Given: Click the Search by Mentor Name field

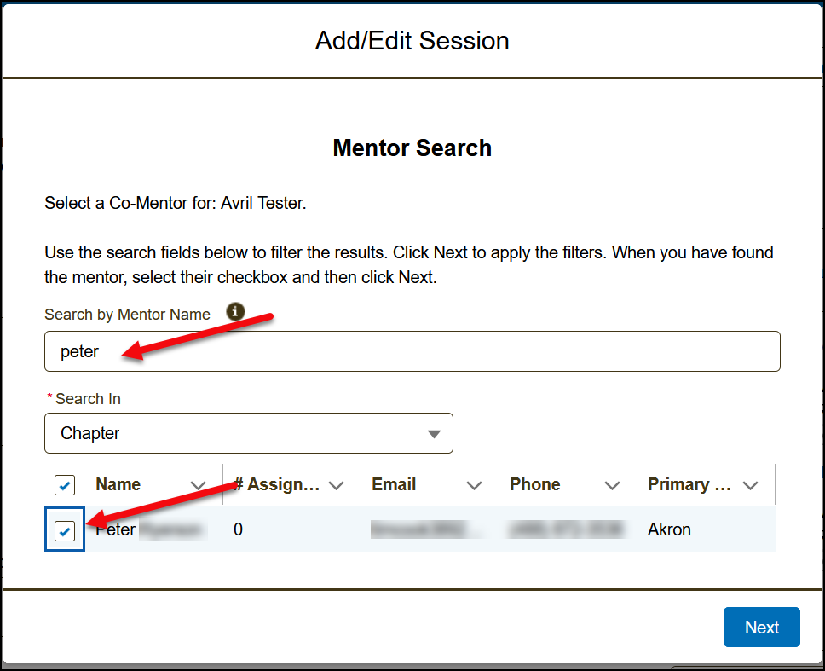Looking at the screenshot, I should coord(412,351).
